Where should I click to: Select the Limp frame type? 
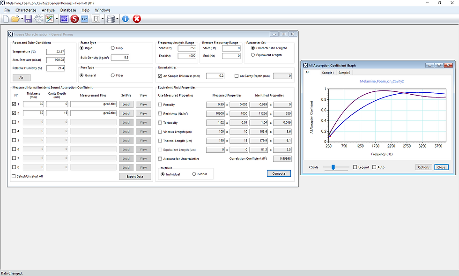[113, 48]
